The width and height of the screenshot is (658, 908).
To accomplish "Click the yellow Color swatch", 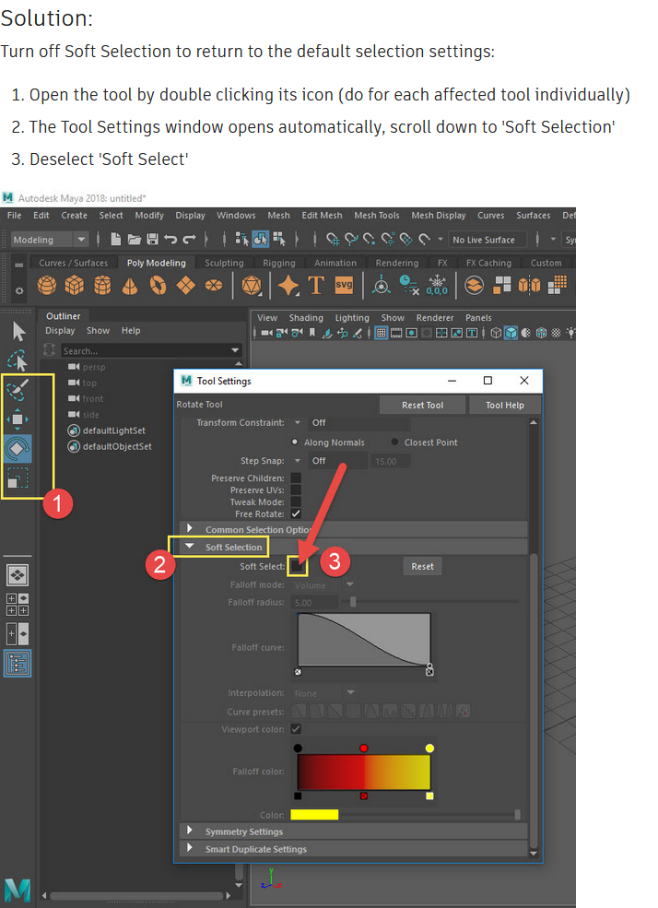I will (314, 814).
